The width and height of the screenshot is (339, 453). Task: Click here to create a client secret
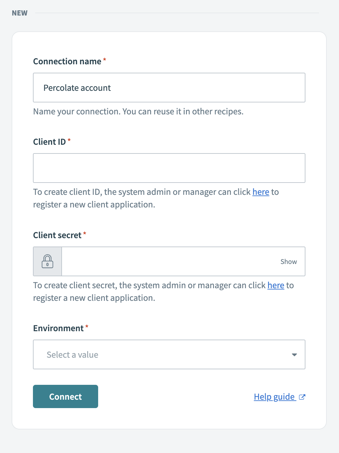(275, 285)
